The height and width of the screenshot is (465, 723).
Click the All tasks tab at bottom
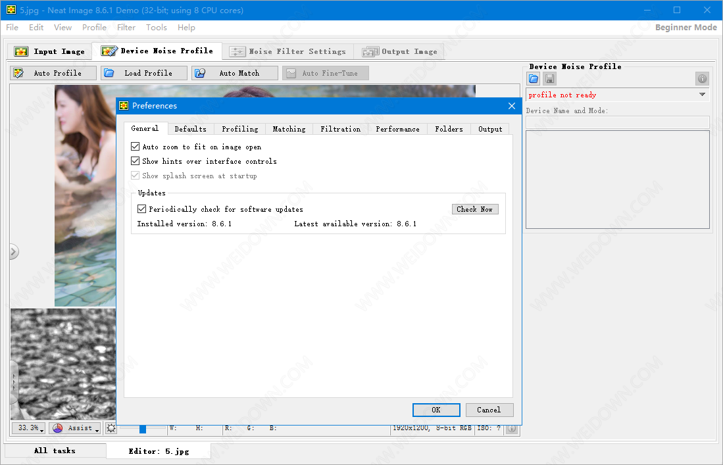(55, 451)
